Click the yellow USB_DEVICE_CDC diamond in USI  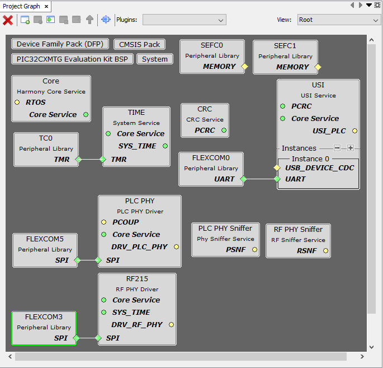point(277,168)
